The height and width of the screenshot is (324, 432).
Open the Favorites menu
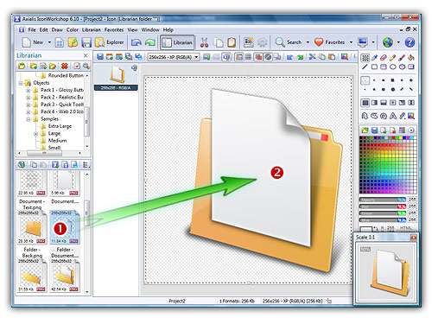click(x=114, y=29)
